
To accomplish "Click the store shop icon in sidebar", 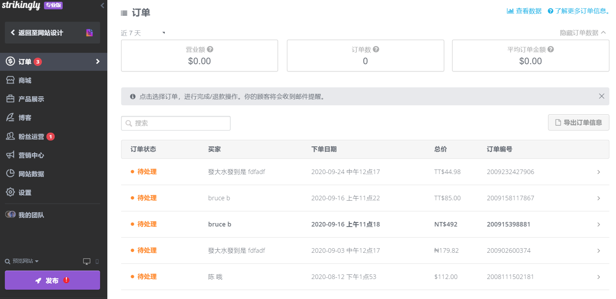I will (x=10, y=80).
